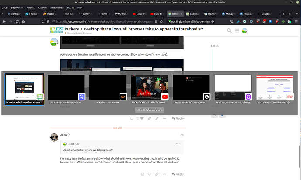
Task: Switch to the KVM / QEMU tab
Action: tap(122, 14)
